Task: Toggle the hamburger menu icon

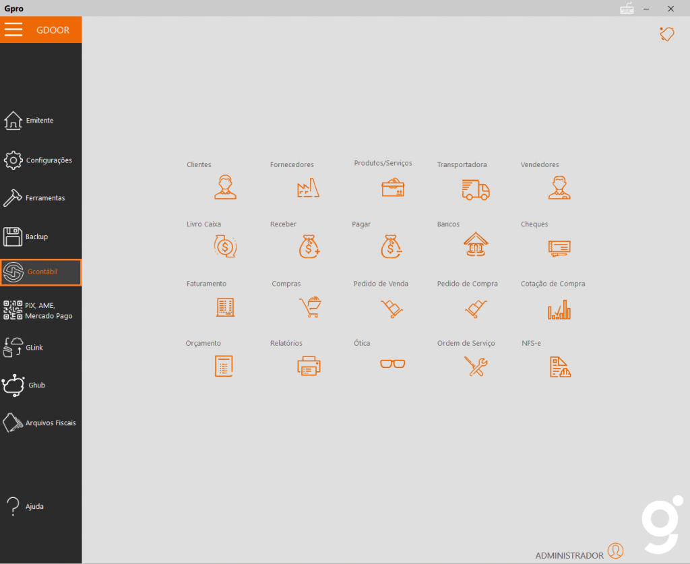Action: 13,30
